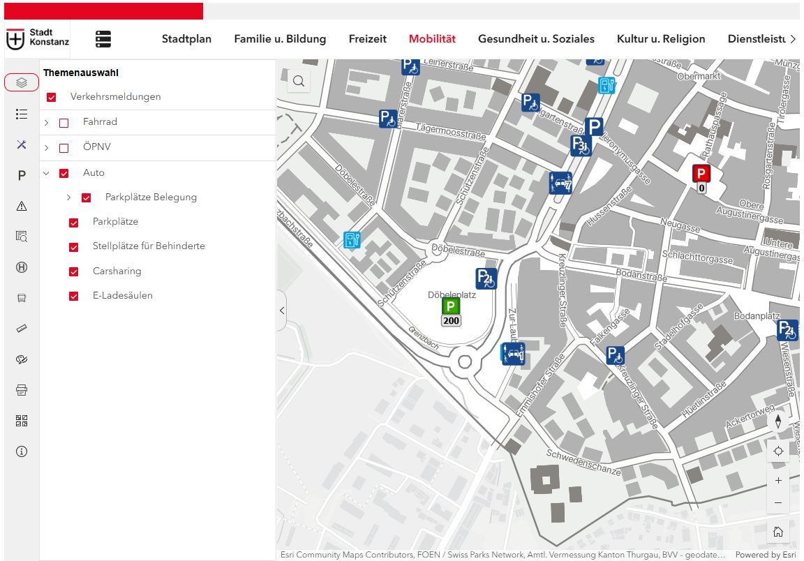Select the ruler measurement tool icon
Image resolution: width=804 pixels, height=561 pixels.
click(x=21, y=328)
